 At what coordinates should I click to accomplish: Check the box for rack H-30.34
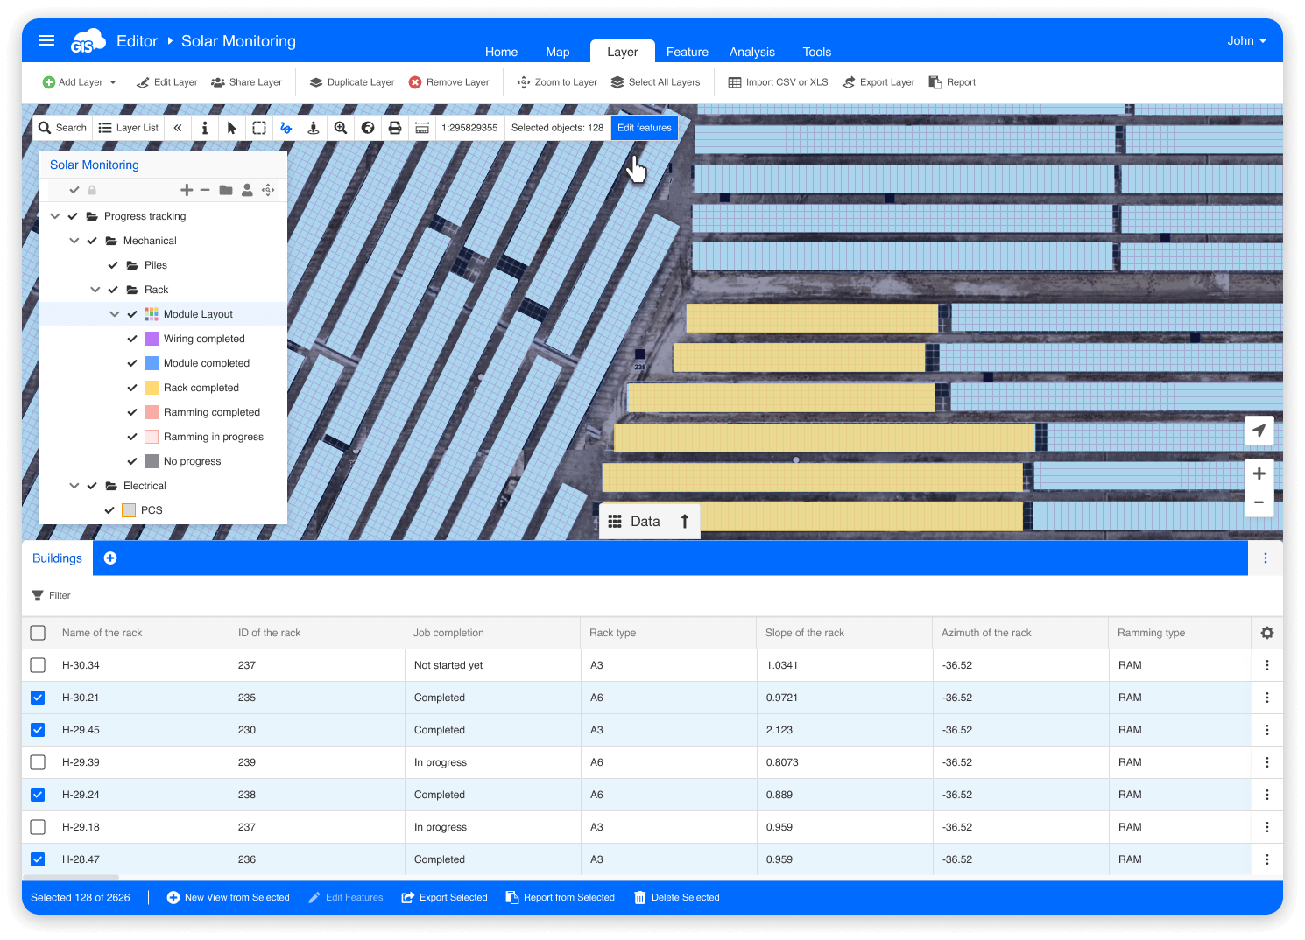[x=38, y=665]
